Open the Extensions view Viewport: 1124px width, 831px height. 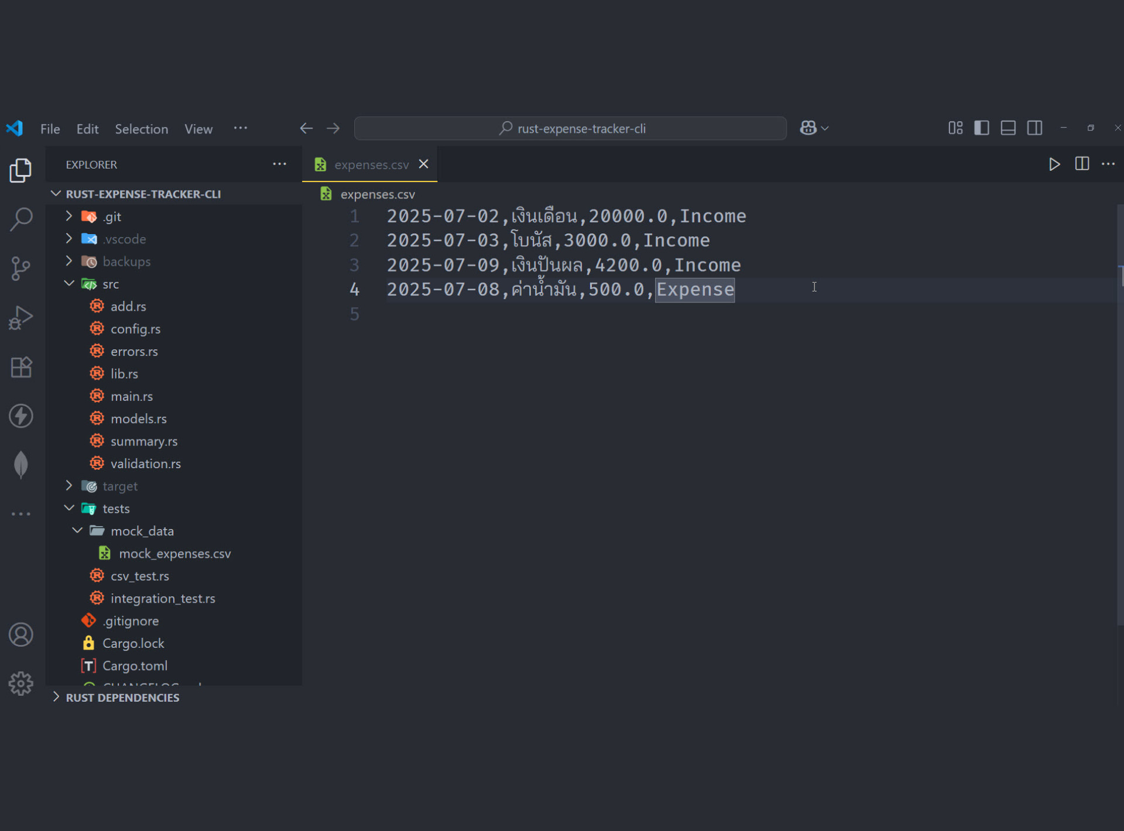(21, 367)
